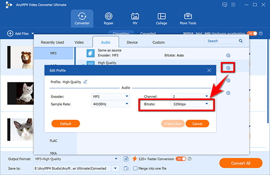Click the output format settings icon

click(126, 159)
